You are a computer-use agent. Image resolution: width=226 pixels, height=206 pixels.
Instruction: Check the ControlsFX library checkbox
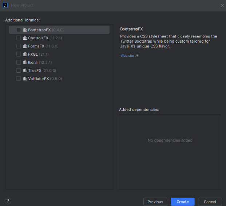pos(19,38)
